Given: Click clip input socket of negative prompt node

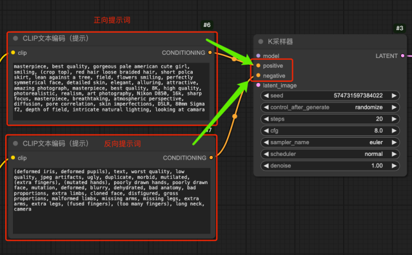Looking at the screenshot, I should (x=13, y=158).
